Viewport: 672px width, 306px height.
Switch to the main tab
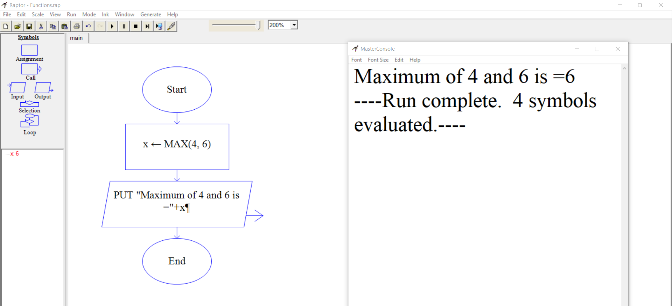pos(76,38)
